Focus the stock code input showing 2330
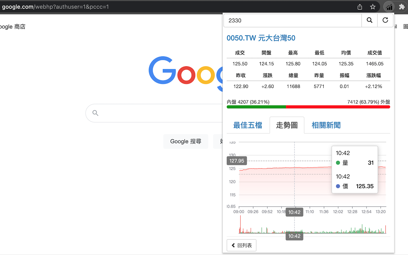Viewport: 408px width, 255px height. (293, 20)
